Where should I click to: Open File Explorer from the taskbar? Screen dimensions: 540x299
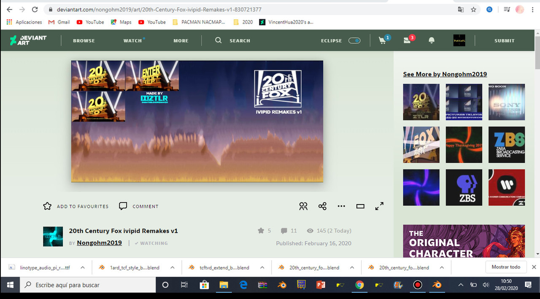[x=223, y=285]
